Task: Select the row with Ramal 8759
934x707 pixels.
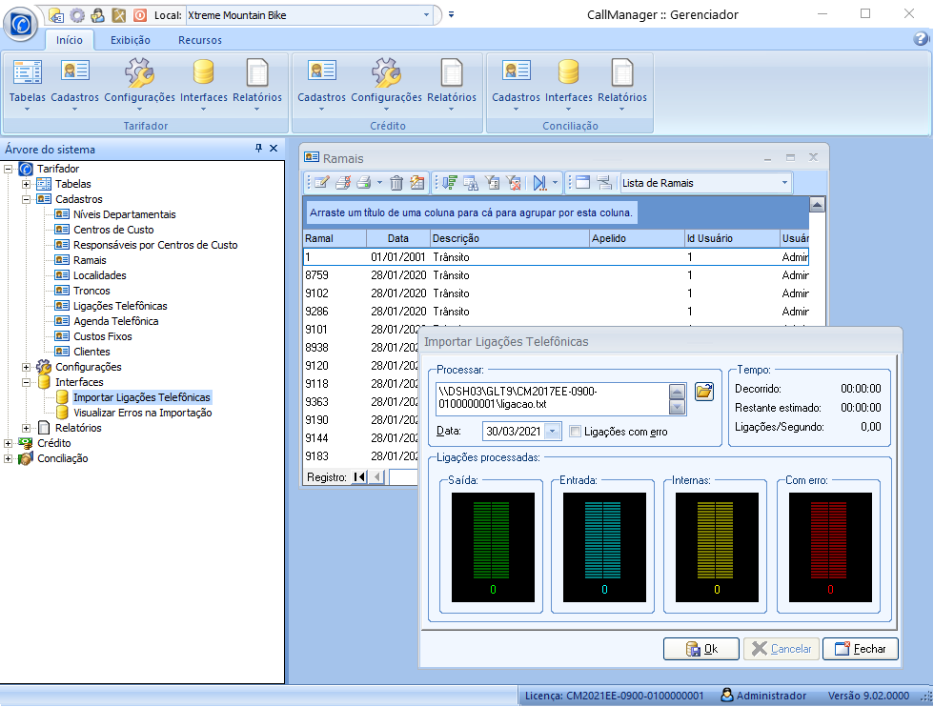Action: tap(556, 275)
